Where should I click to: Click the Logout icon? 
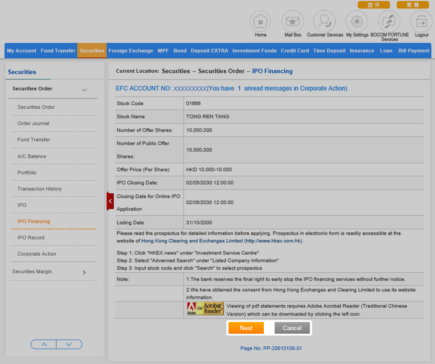(x=421, y=21)
